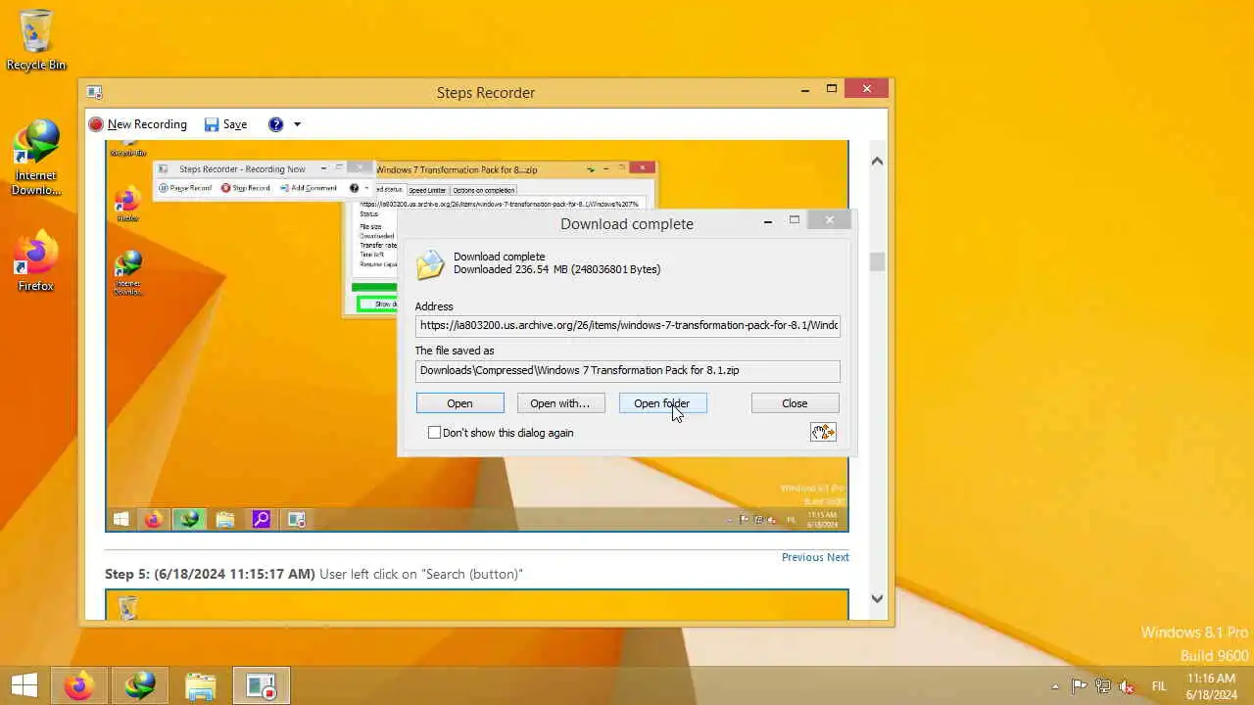Open the Action Center flag icon
Viewport: 1254px width, 705px height.
click(x=1080, y=686)
